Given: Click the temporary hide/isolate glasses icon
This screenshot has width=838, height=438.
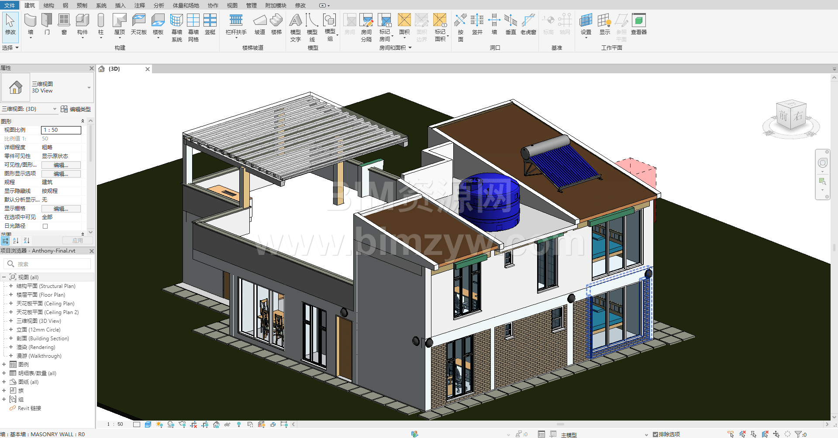Looking at the screenshot, I should point(227,424).
